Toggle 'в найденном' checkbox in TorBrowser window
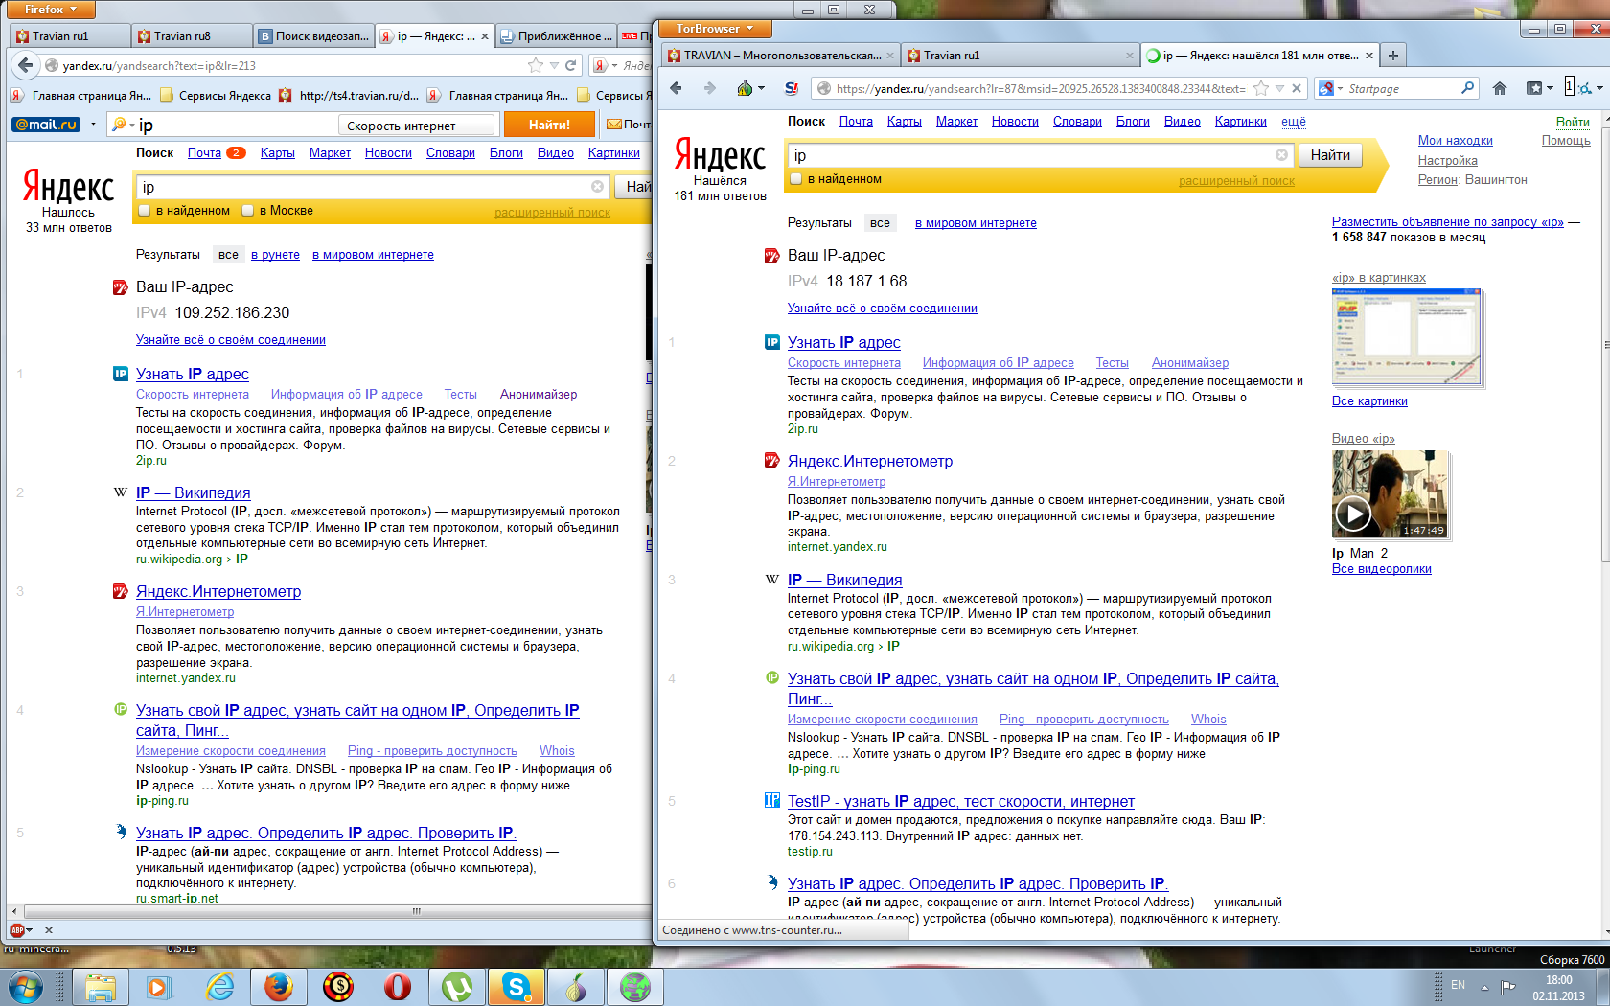This screenshot has height=1006, width=1610. pyautogui.click(x=795, y=179)
